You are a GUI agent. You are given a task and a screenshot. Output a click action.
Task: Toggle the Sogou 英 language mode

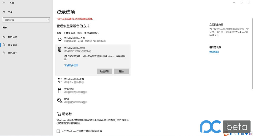pos(231,134)
